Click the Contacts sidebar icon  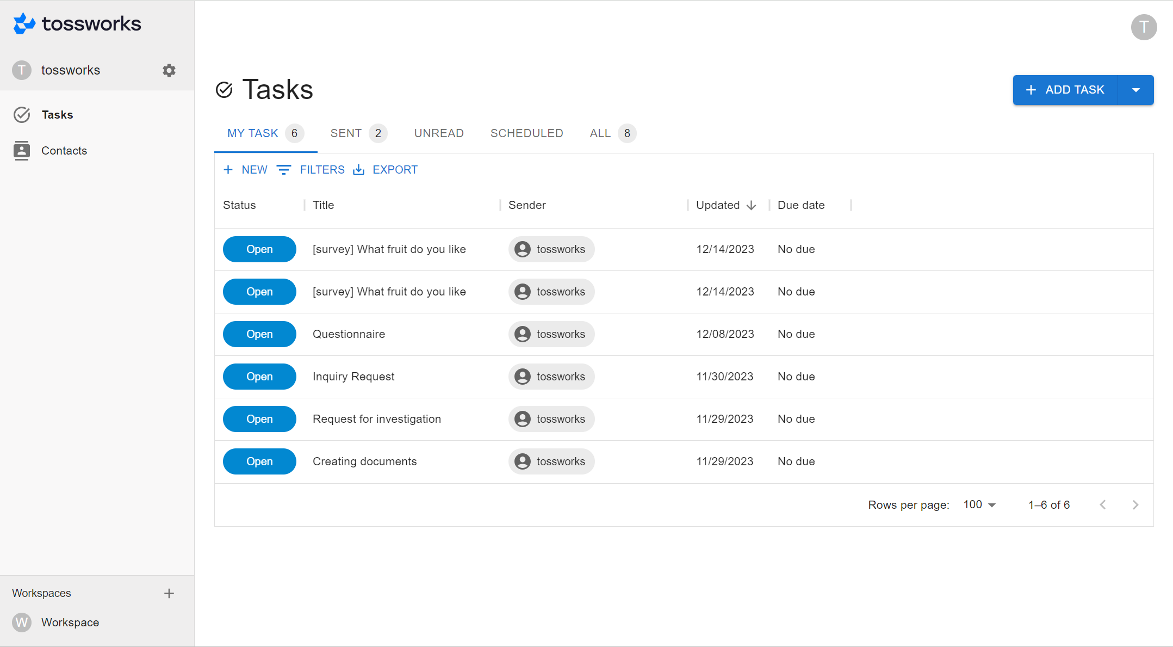(22, 151)
